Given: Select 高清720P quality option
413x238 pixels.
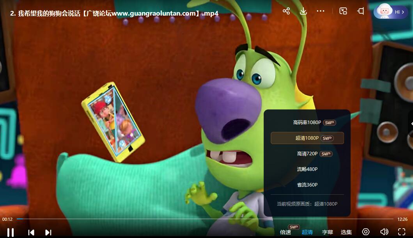Looking at the screenshot, I should 307,154.
